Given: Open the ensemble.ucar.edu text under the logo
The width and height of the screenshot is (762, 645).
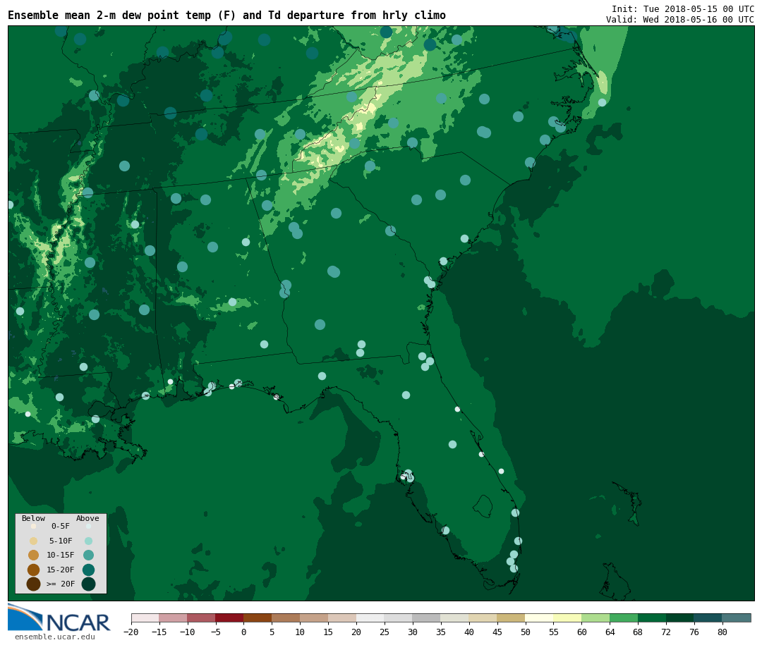Looking at the screenshot, I should tap(55, 637).
